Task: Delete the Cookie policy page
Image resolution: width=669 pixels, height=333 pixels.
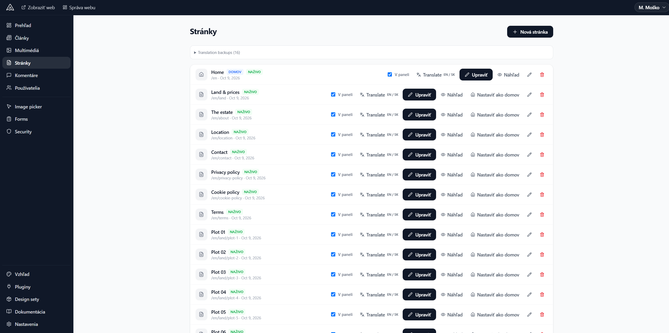Action: 542,195
